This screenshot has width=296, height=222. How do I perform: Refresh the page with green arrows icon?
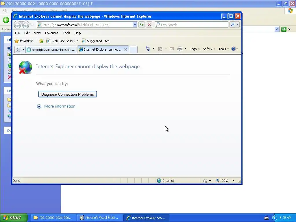142,25
